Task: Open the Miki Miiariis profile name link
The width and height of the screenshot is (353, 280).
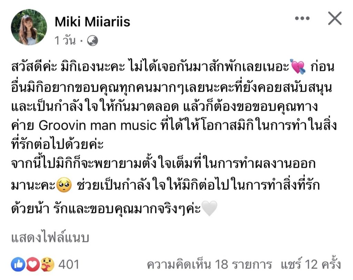Action: click(92, 22)
